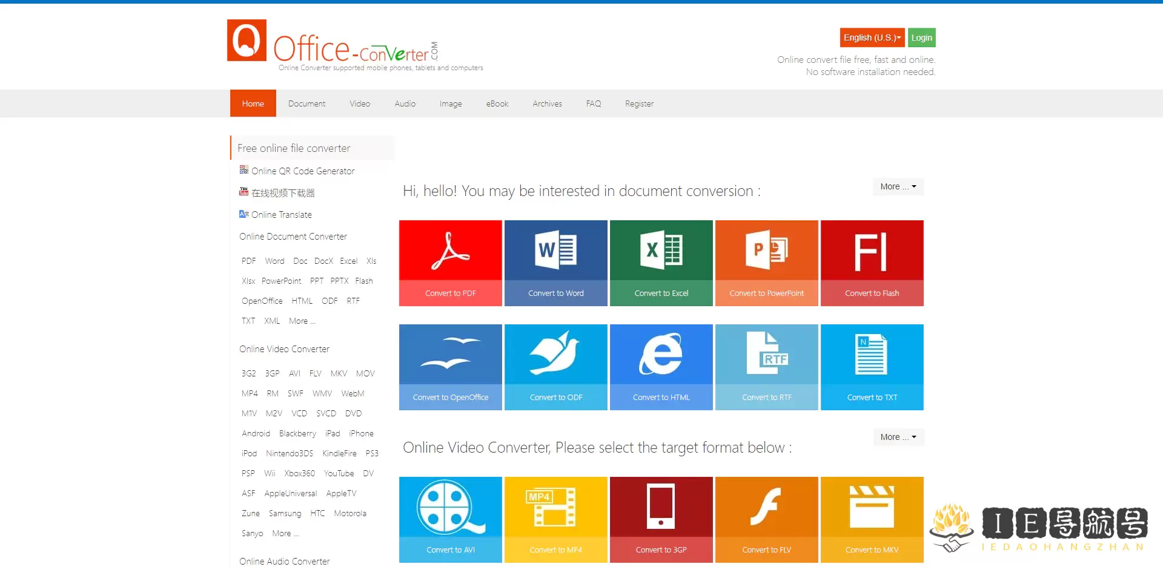1163x567 pixels.
Task: Open the Archives section
Action: [x=547, y=103]
